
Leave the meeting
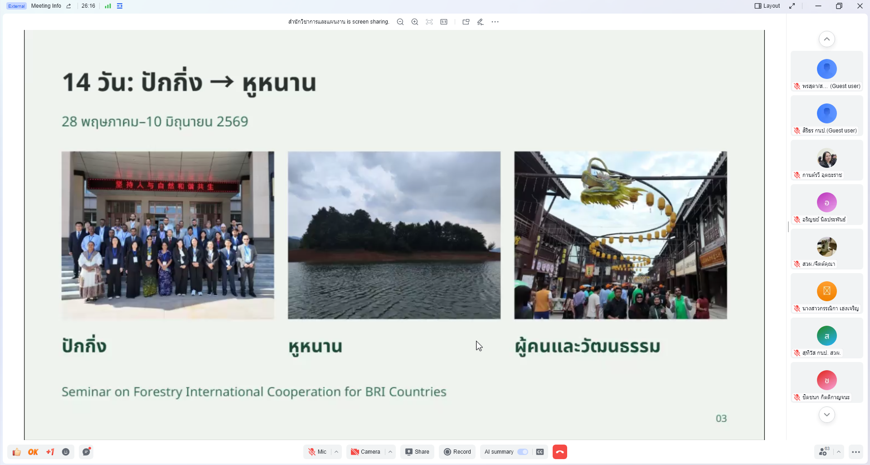560,452
